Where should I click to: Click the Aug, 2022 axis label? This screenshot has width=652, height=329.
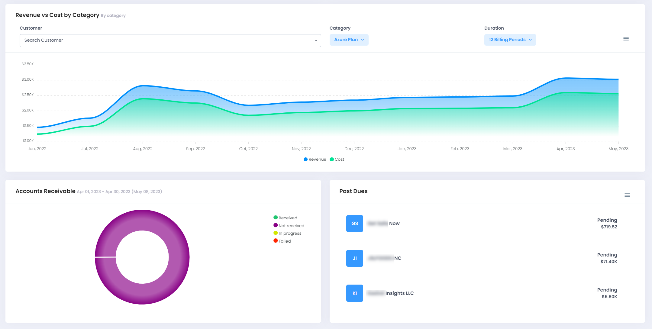pos(143,149)
